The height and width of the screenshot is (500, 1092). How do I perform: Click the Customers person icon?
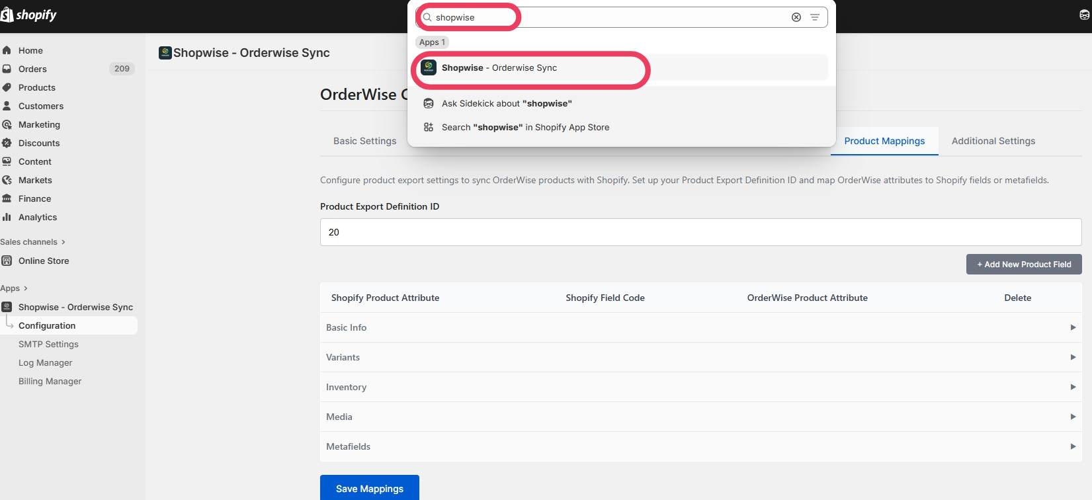pos(7,106)
